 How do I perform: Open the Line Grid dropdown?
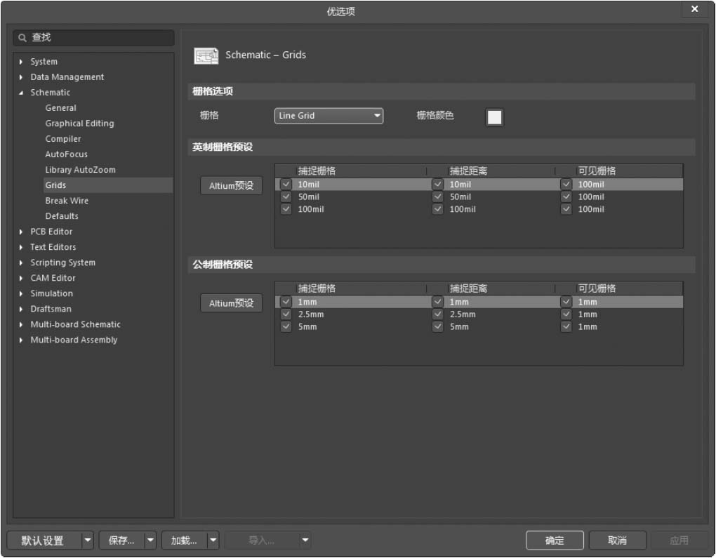click(x=329, y=116)
